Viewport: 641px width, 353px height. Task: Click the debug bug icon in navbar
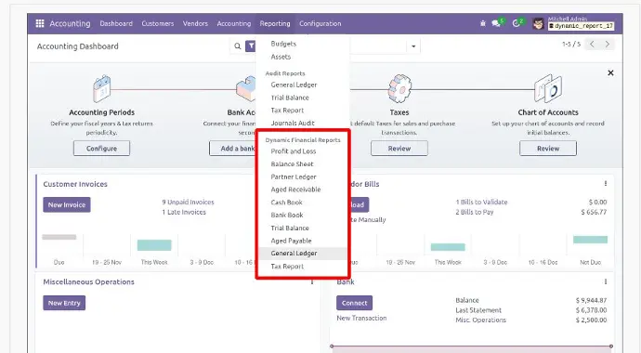point(483,24)
